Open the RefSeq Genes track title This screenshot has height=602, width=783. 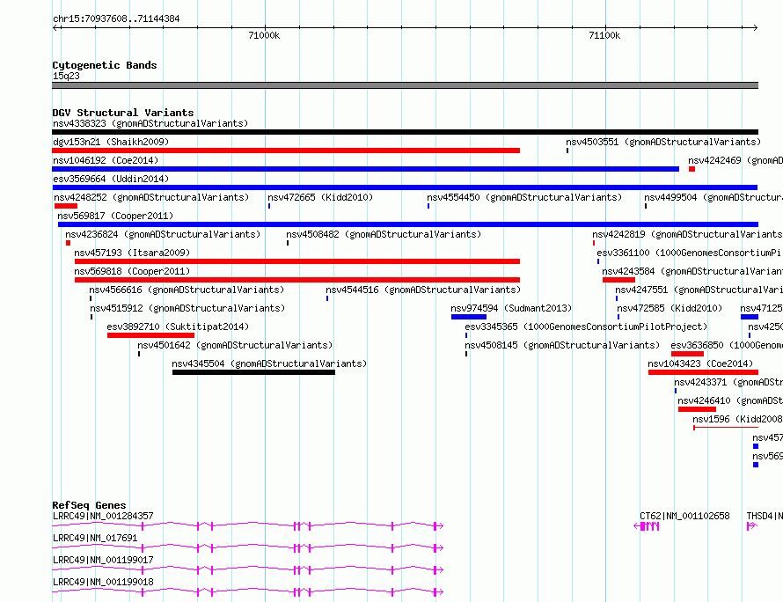[x=89, y=505]
